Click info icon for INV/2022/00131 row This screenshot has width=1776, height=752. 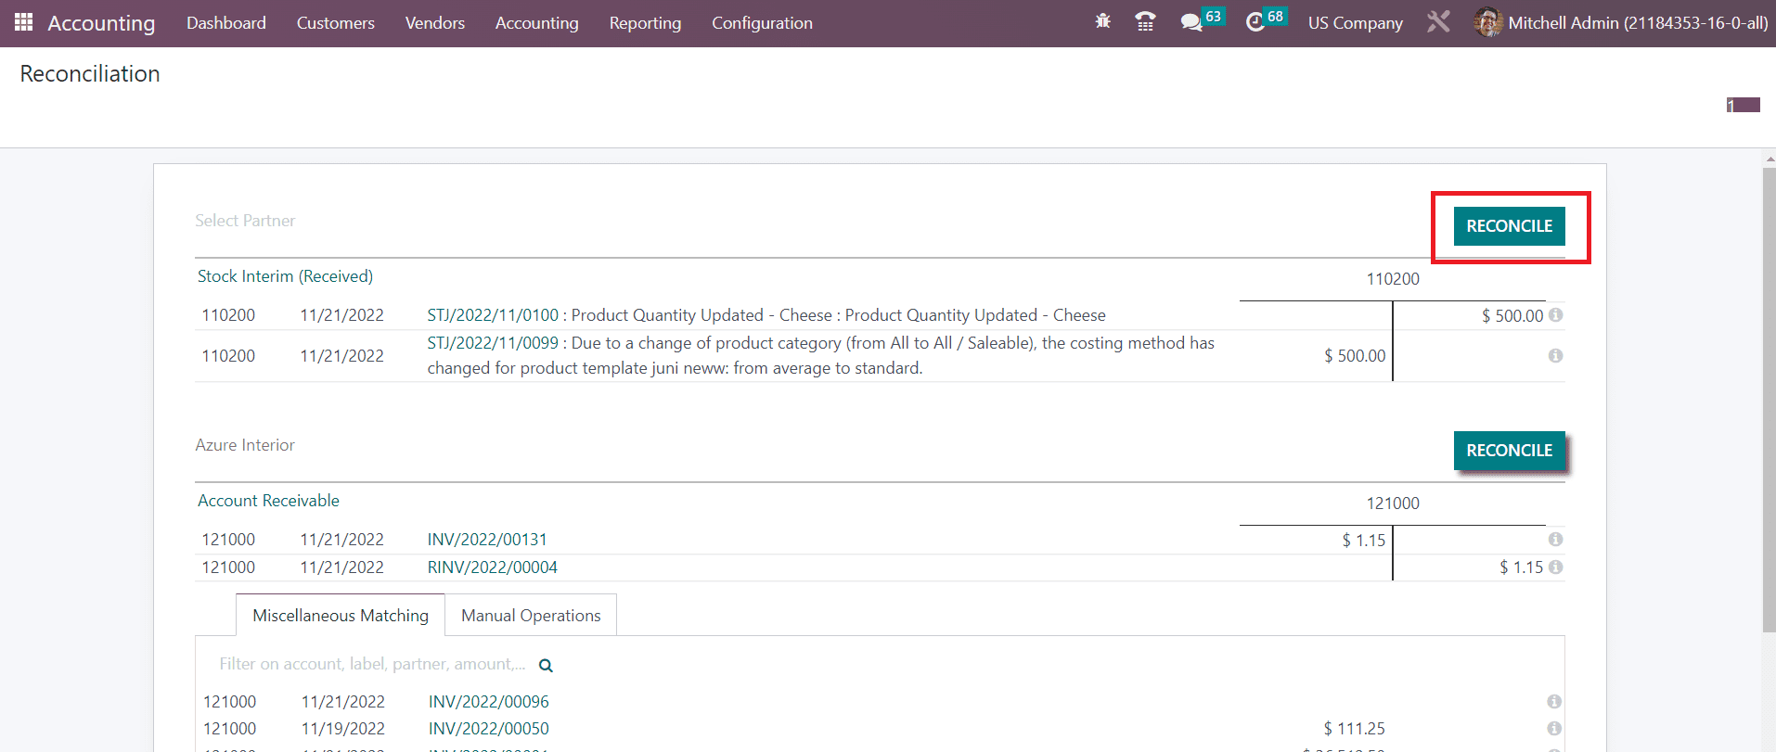[x=1555, y=540]
